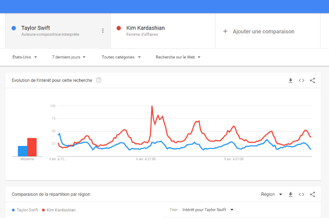Open the Région resolution dropdown

[x=271, y=195]
